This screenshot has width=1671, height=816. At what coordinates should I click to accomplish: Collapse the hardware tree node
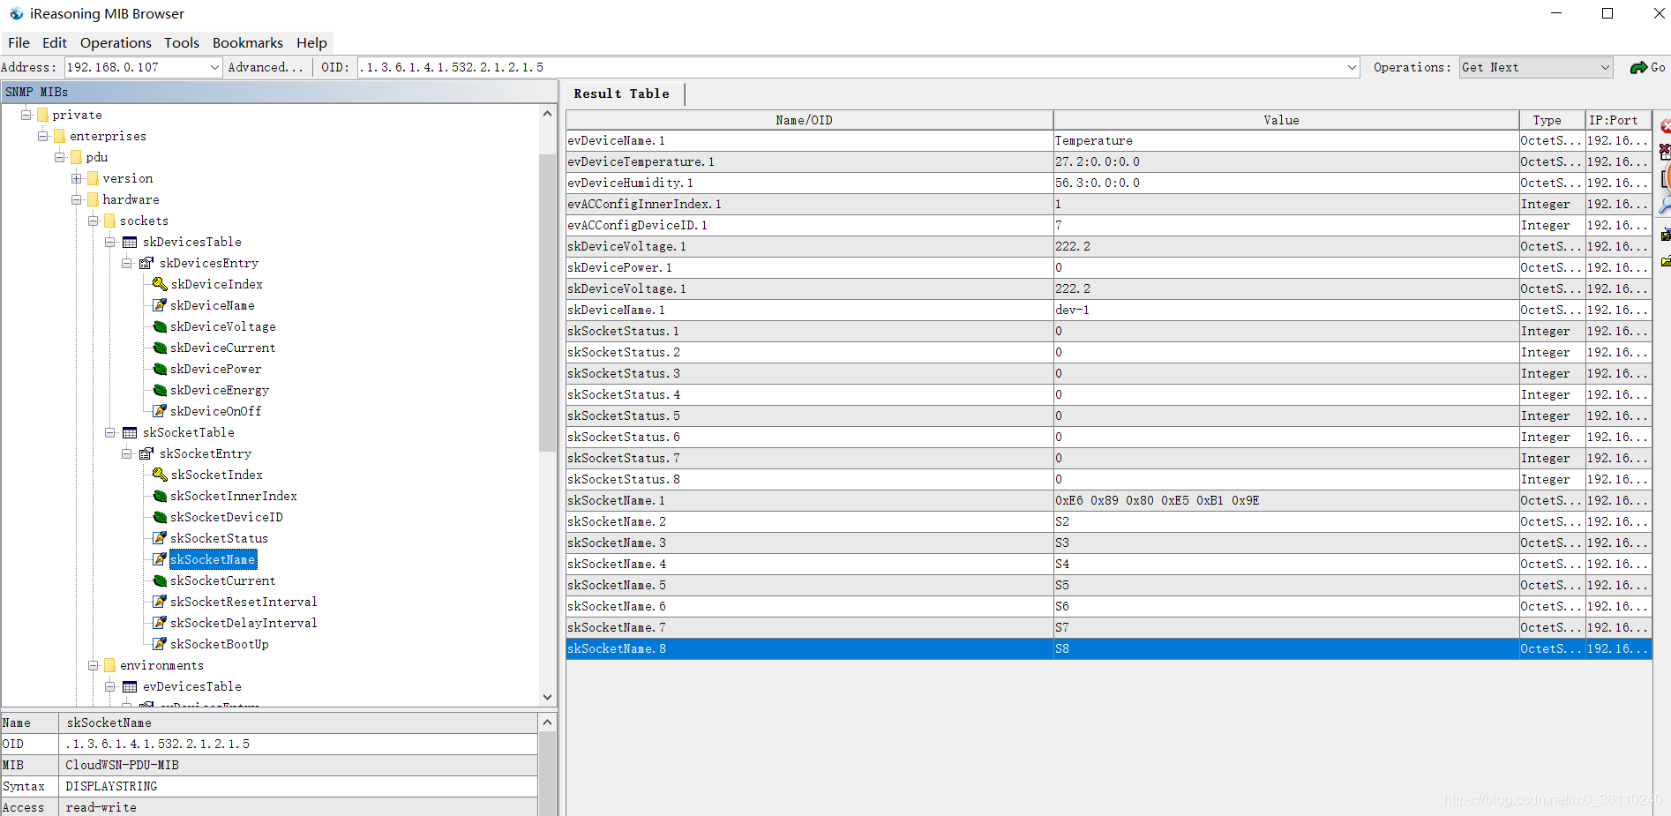(x=77, y=199)
